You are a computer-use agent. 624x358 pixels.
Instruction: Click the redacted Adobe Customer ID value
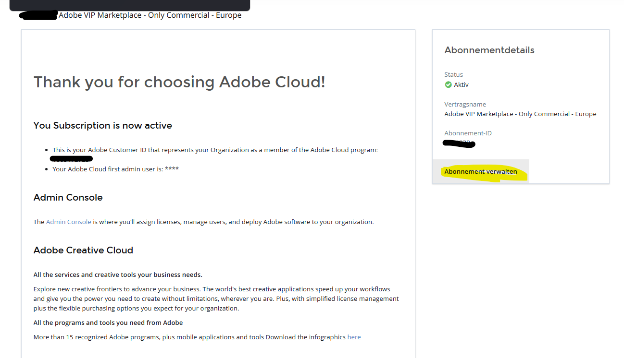(x=71, y=158)
